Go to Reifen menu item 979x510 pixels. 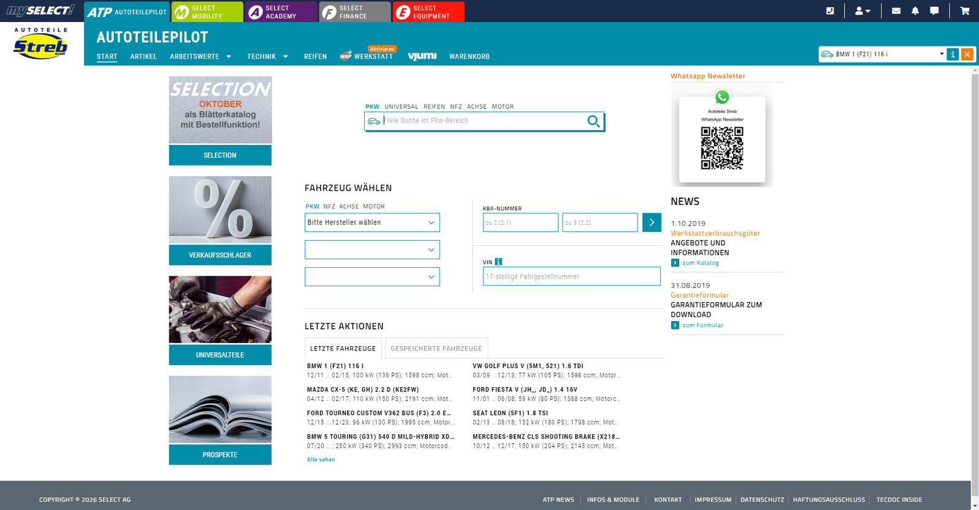315,56
